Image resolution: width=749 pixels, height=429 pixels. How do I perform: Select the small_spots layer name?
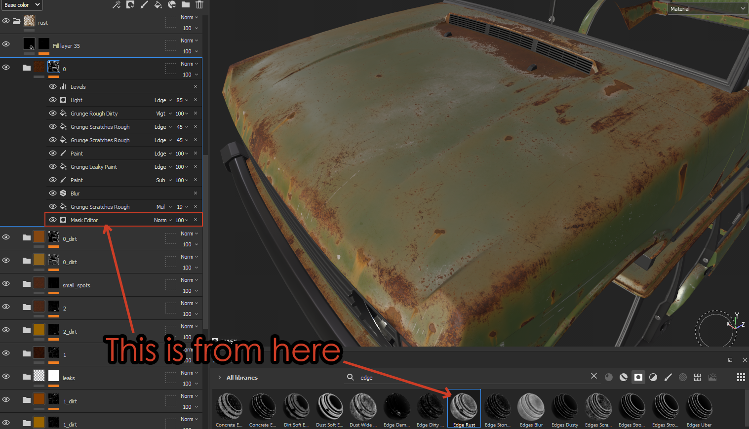pos(77,285)
